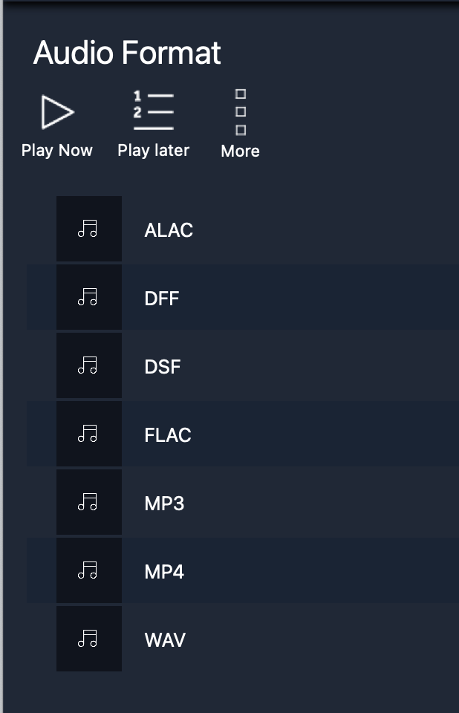Select the ALAC format entry
The height and width of the screenshot is (713, 459).
(242, 229)
